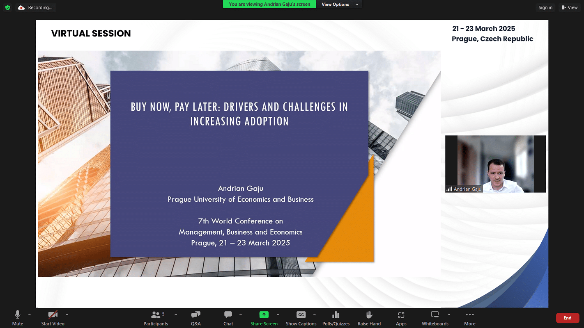Screen dimensions: 584x328
Task: Start video with the camera toggle
Action: click(53, 318)
